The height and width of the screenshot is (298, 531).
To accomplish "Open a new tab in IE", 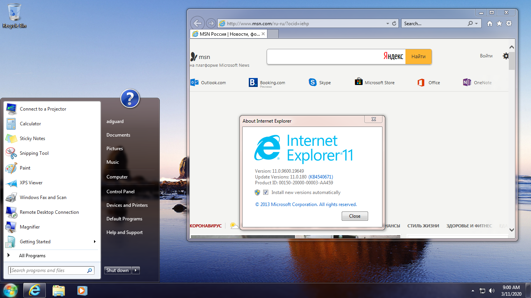I will pos(273,34).
